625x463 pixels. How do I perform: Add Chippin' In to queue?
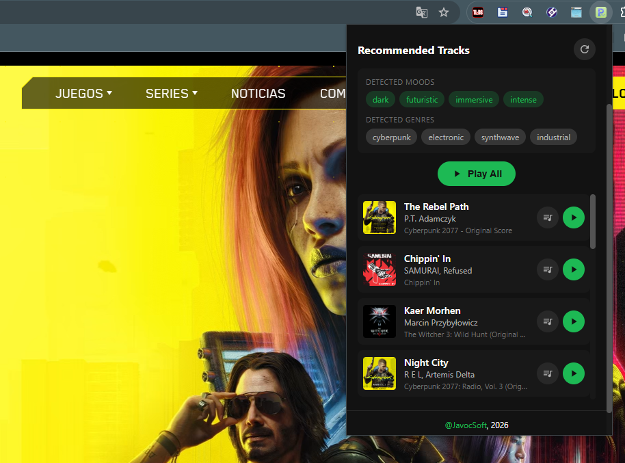pyautogui.click(x=547, y=269)
